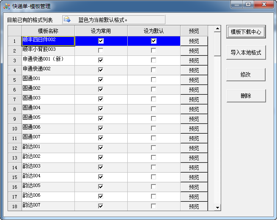The image size is (277, 220).
Task: Toggle 设为常用 for 韵达006
Action: [101, 196]
